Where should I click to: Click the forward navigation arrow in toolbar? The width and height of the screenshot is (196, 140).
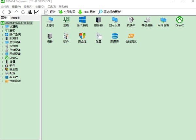[x=10, y=12]
